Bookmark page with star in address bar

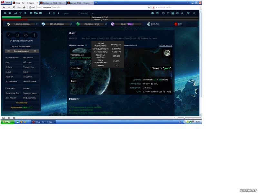(149, 7)
